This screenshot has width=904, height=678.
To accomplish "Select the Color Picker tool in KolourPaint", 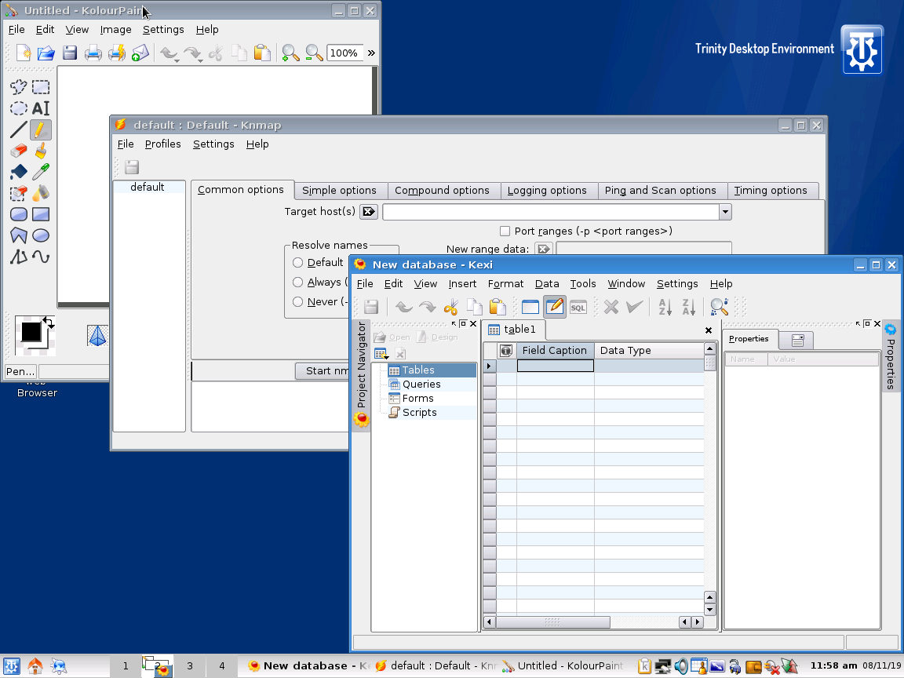I will click(x=40, y=172).
